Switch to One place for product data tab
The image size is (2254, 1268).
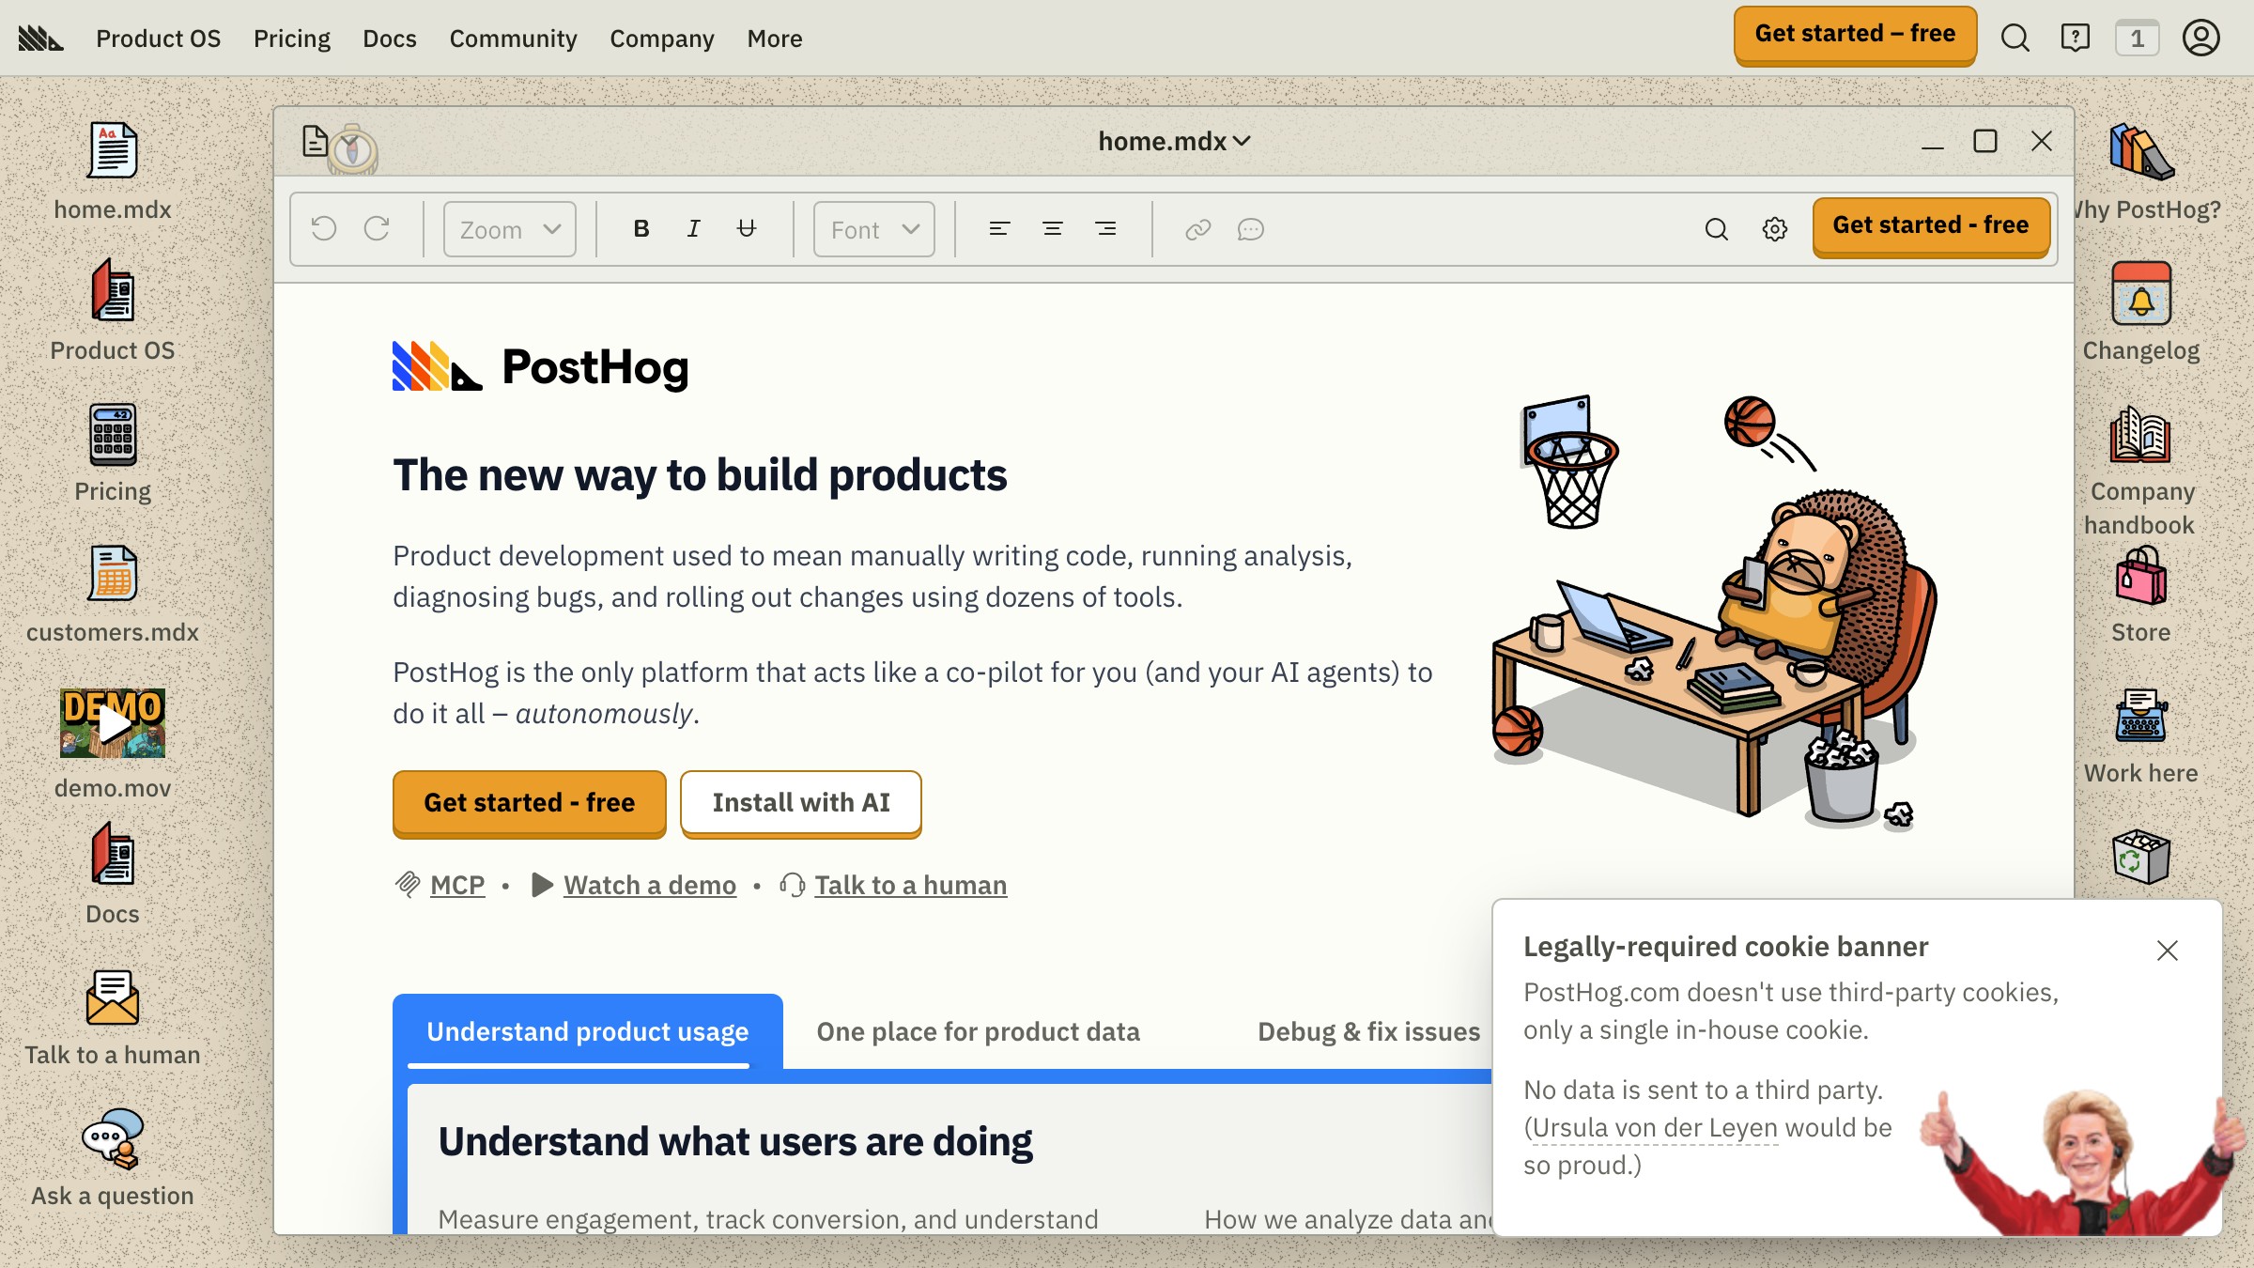(x=978, y=1031)
